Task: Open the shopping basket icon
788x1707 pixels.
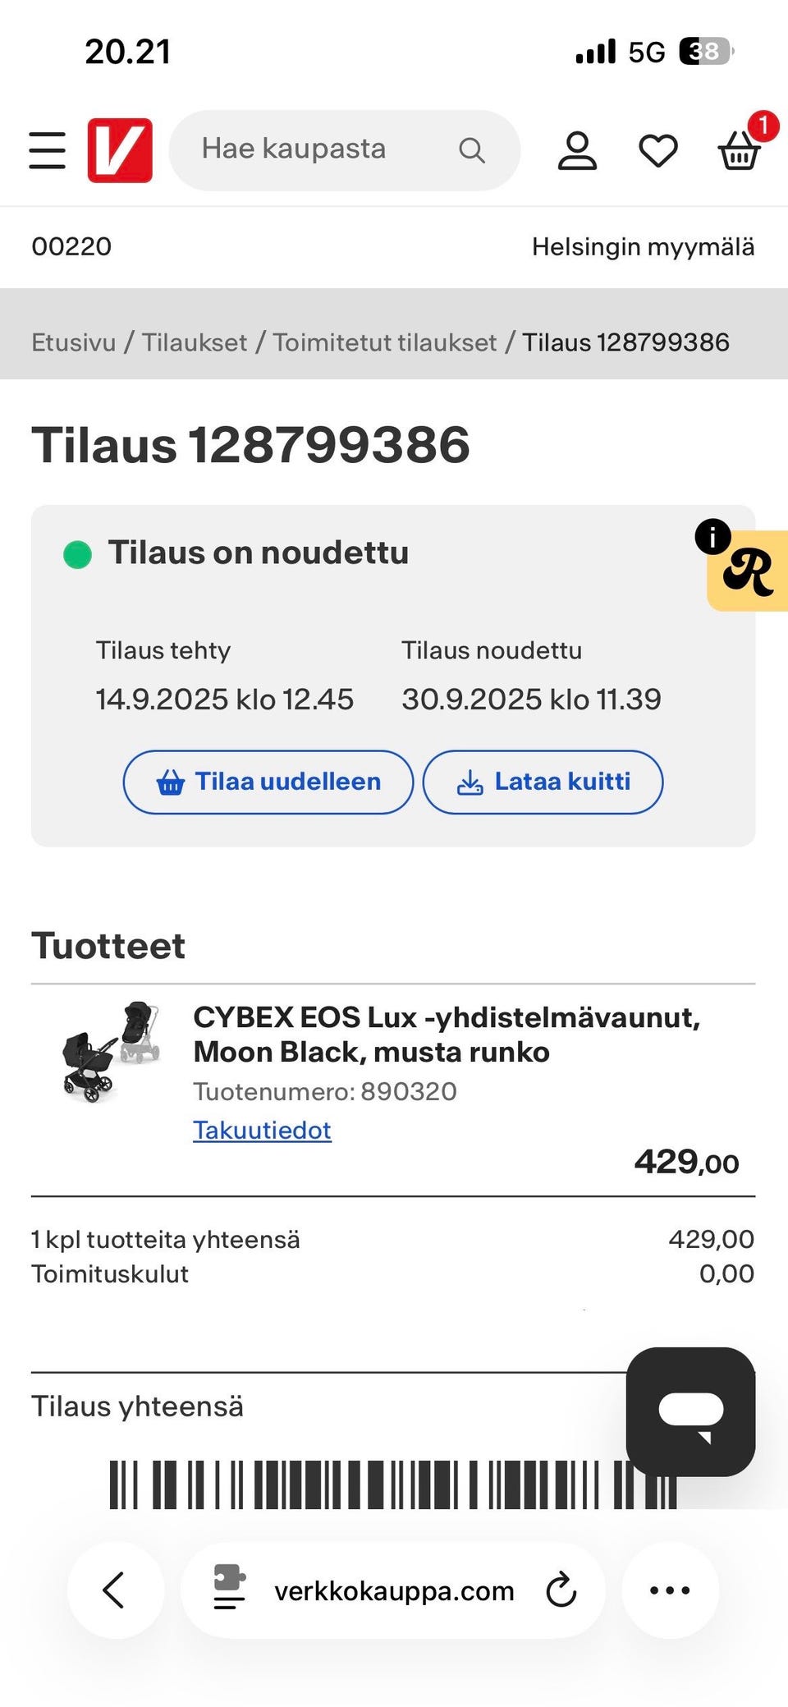Action: (740, 150)
